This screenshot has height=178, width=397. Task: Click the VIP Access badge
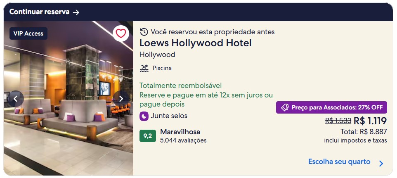[28, 33]
